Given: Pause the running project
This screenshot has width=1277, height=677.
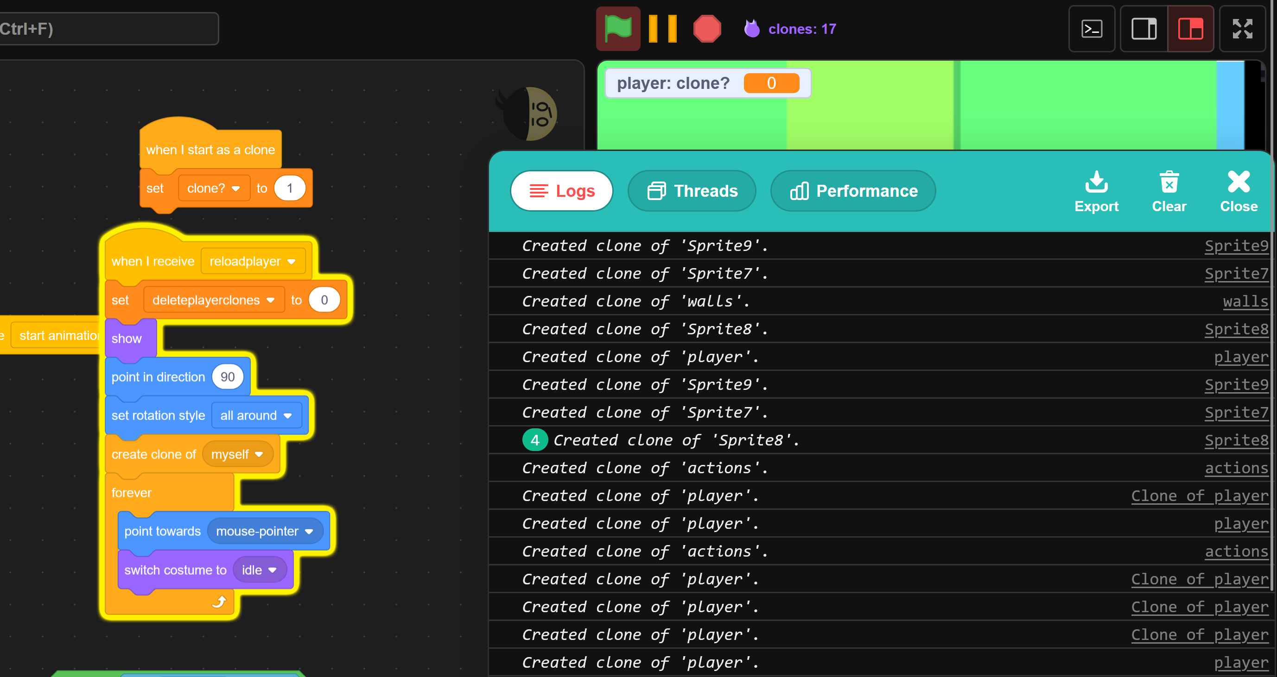Looking at the screenshot, I should (x=663, y=28).
